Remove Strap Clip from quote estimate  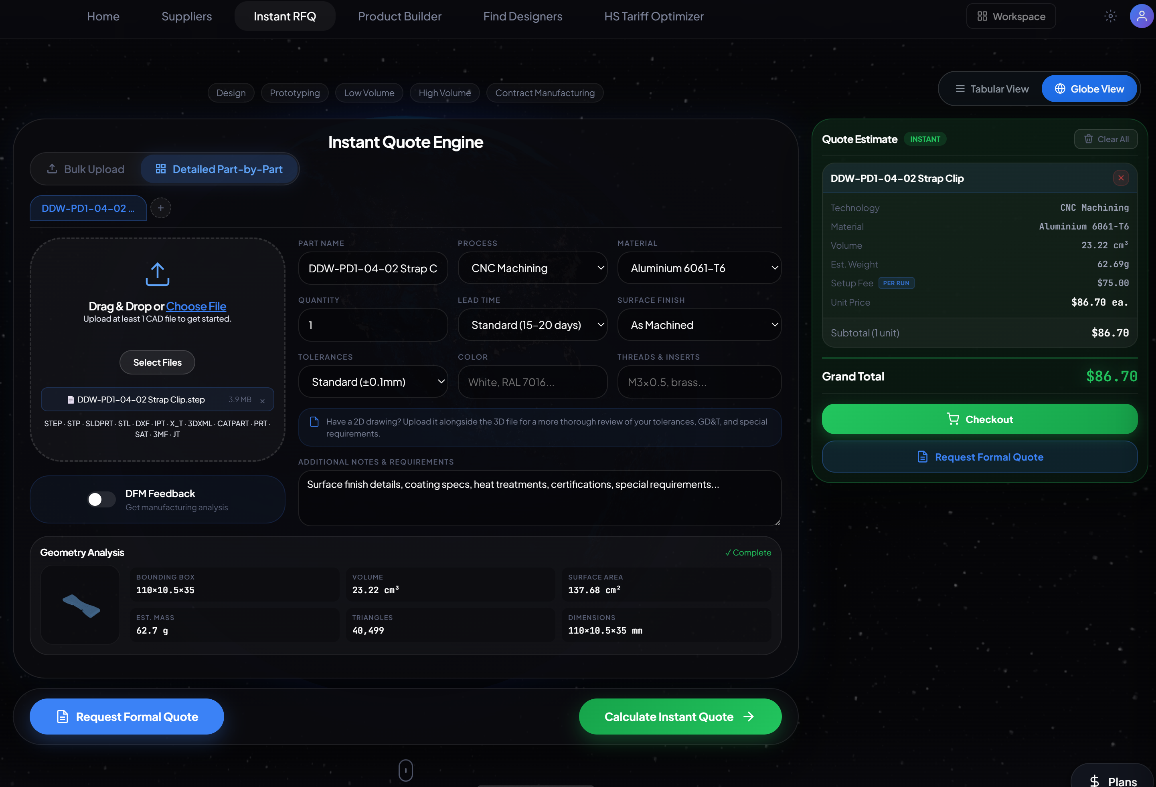[x=1121, y=178]
